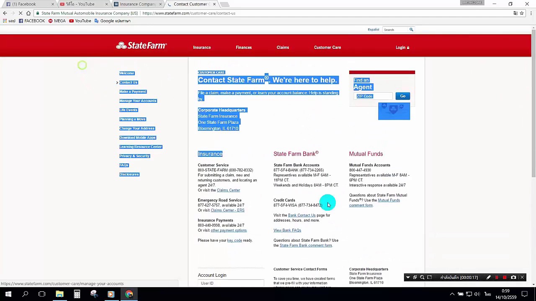The width and height of the screenshot is (536, 301).
Task: Switch the site language to Español
Action: [x=374, y=30]
